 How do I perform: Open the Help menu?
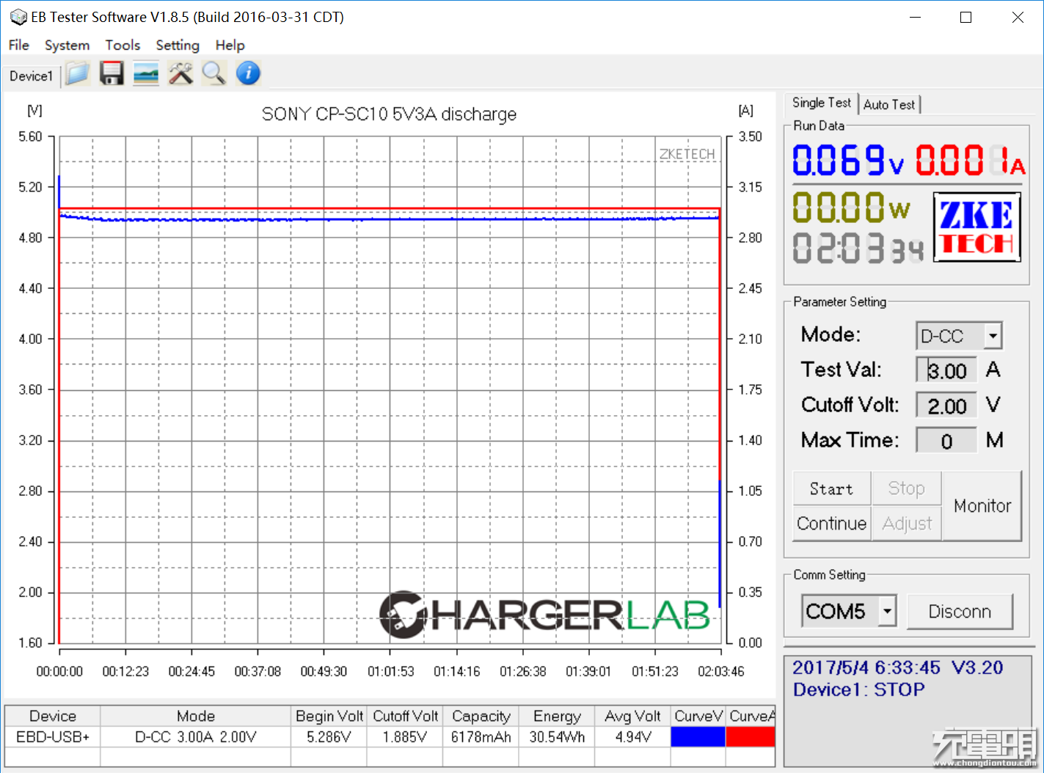point(230,45)
